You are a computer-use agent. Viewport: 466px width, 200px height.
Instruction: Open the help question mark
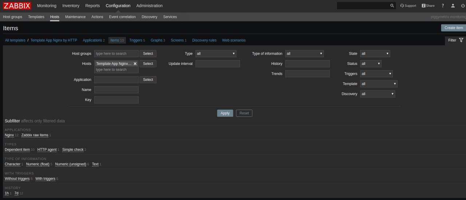tap(443, 5)
